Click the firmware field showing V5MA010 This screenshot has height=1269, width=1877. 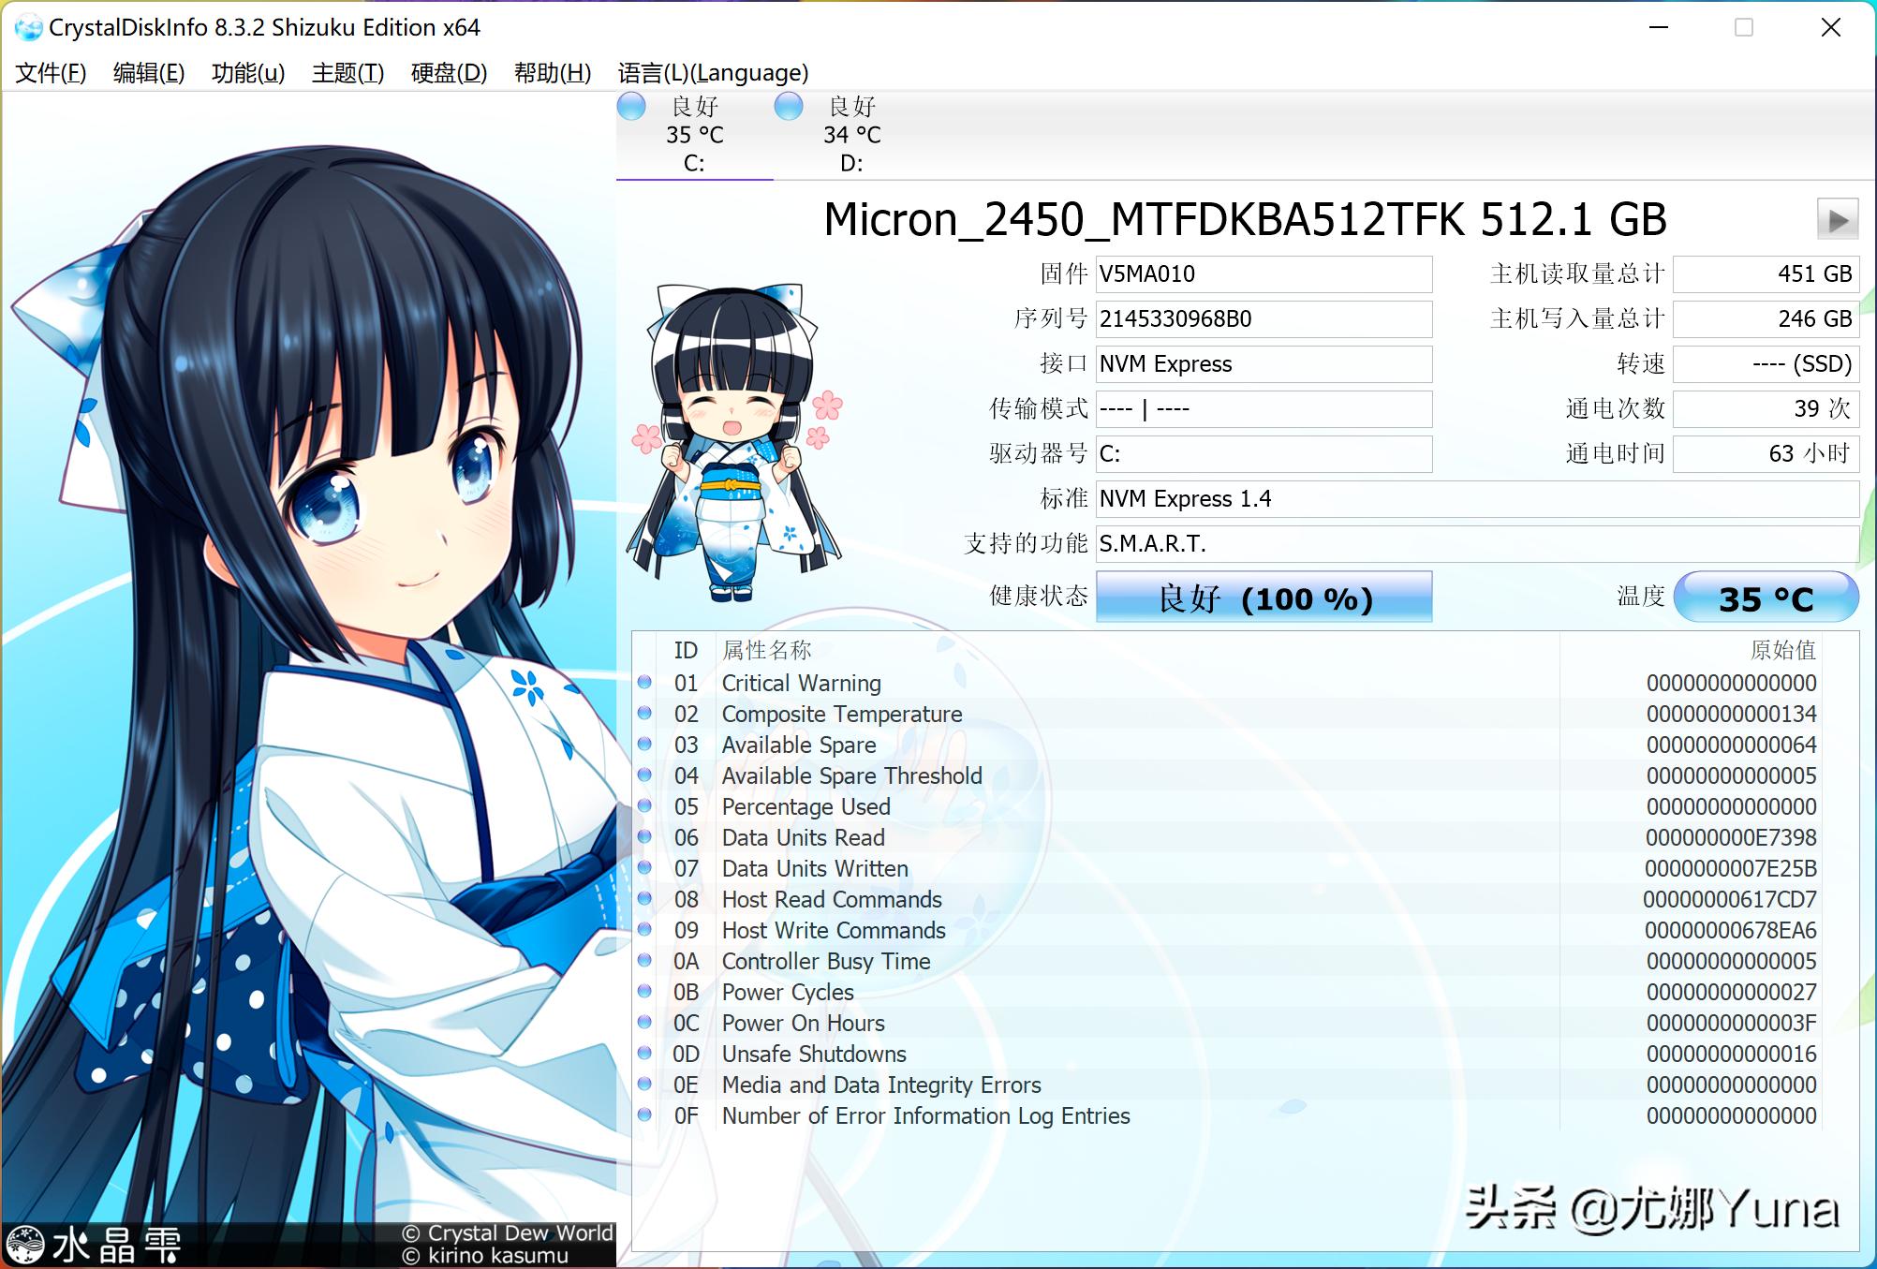(x=1263, y=273)
